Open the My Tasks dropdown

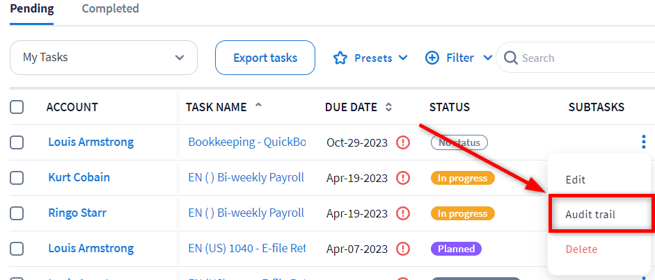[x=104, y=58]
